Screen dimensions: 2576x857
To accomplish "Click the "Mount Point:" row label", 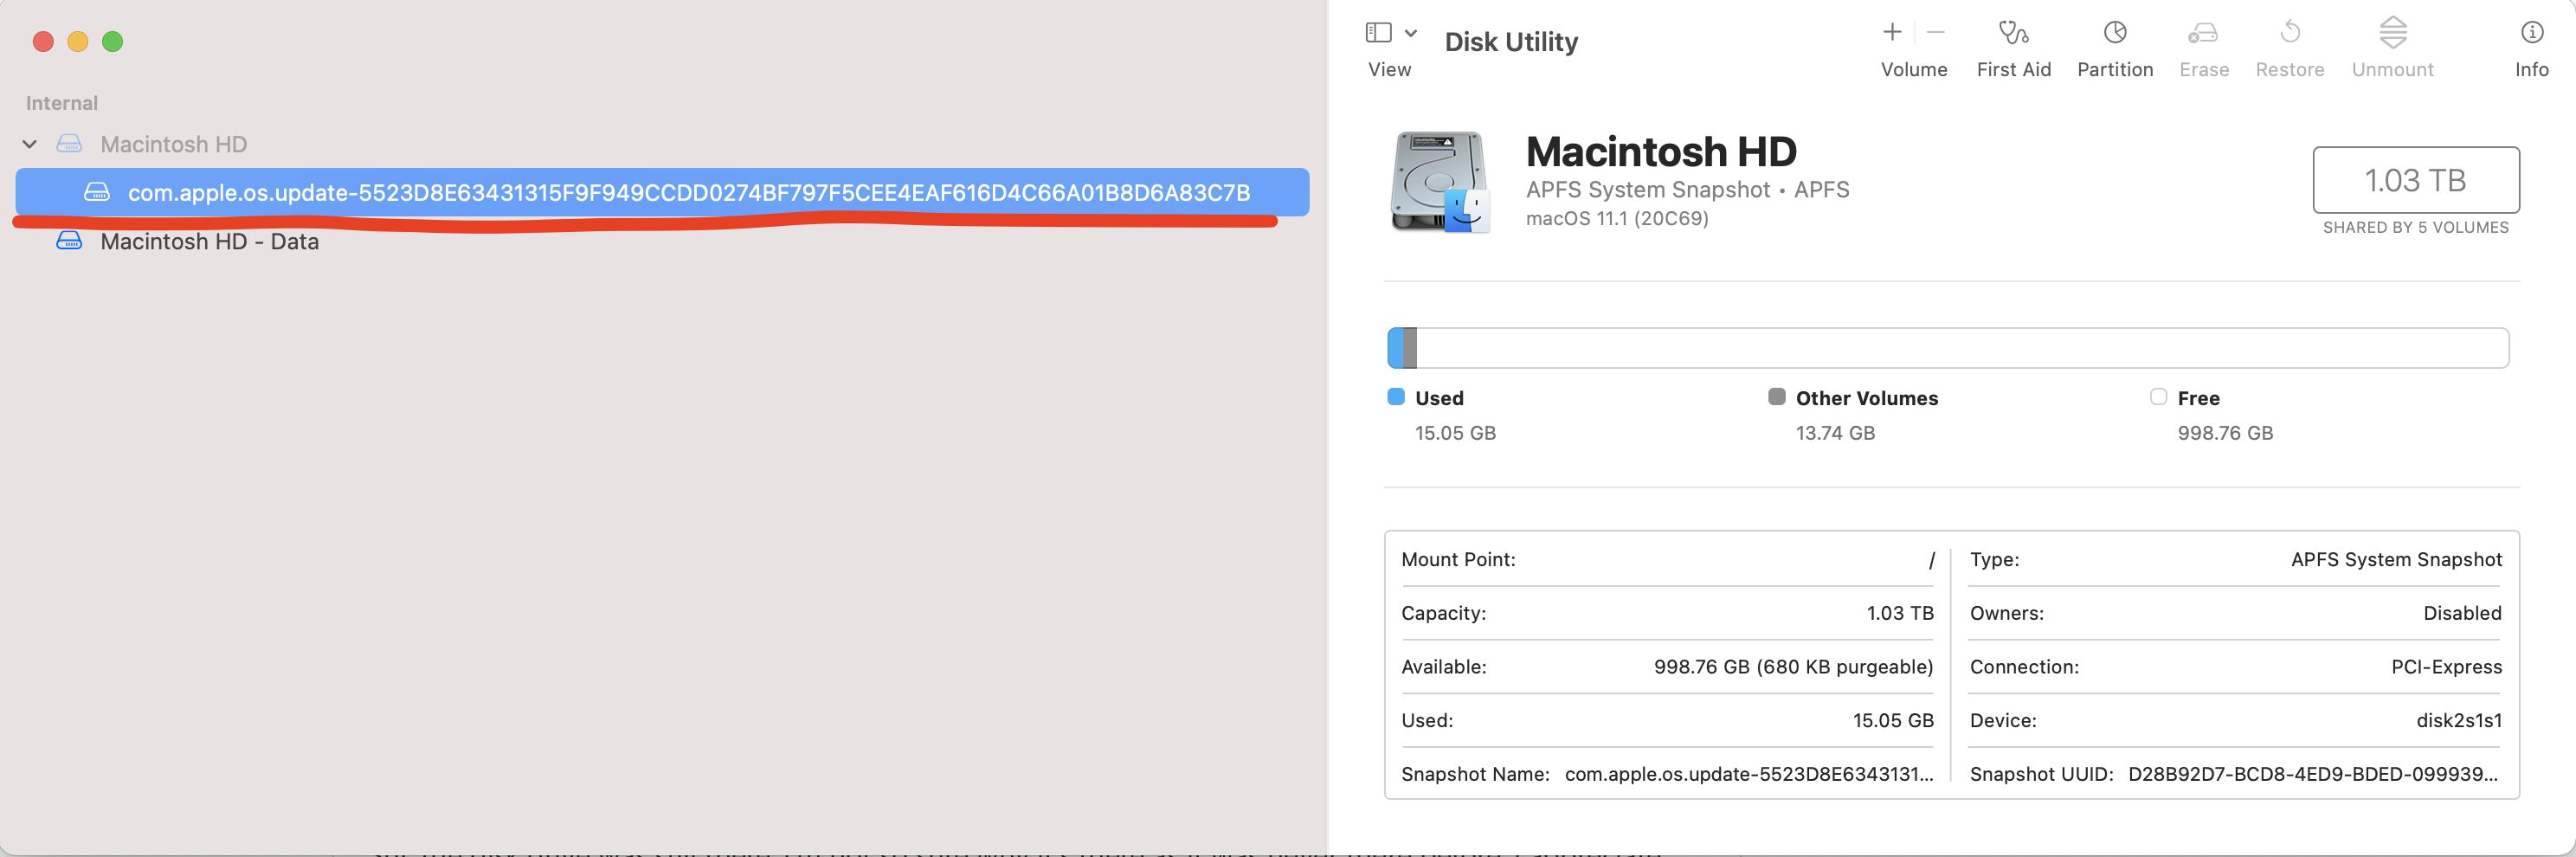I will (x=1458, y=560).
